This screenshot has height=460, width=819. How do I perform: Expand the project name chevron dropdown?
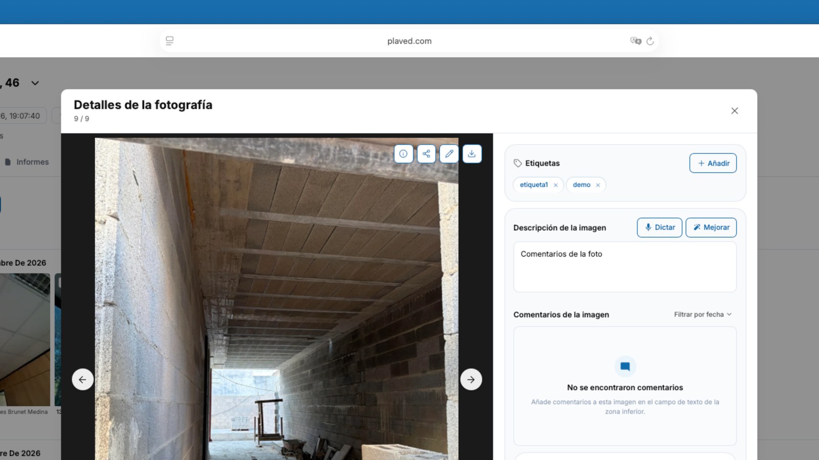click(x=35, y=83)
